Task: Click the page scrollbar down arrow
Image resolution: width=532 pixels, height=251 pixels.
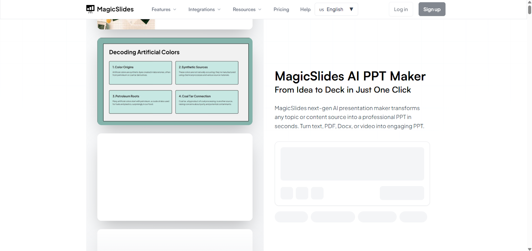Action: tap(529, 249)
